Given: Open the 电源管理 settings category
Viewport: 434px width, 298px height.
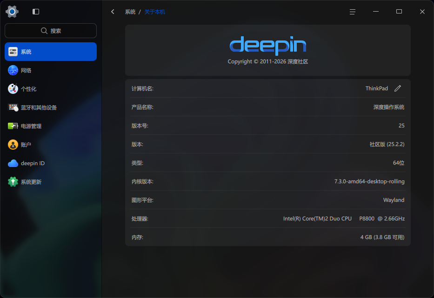Looking at the screenshot, I should (51, 126).
